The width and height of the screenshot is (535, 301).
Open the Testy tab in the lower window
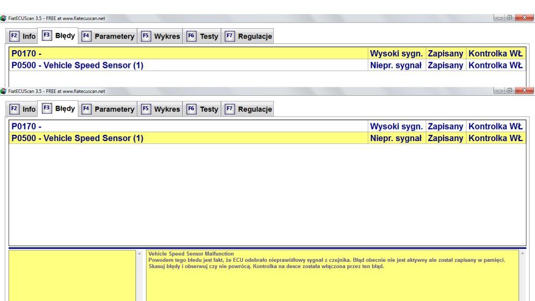click(203, 109)
